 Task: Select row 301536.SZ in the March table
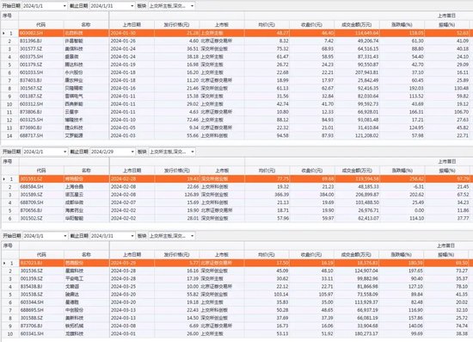tap(236, 270)
